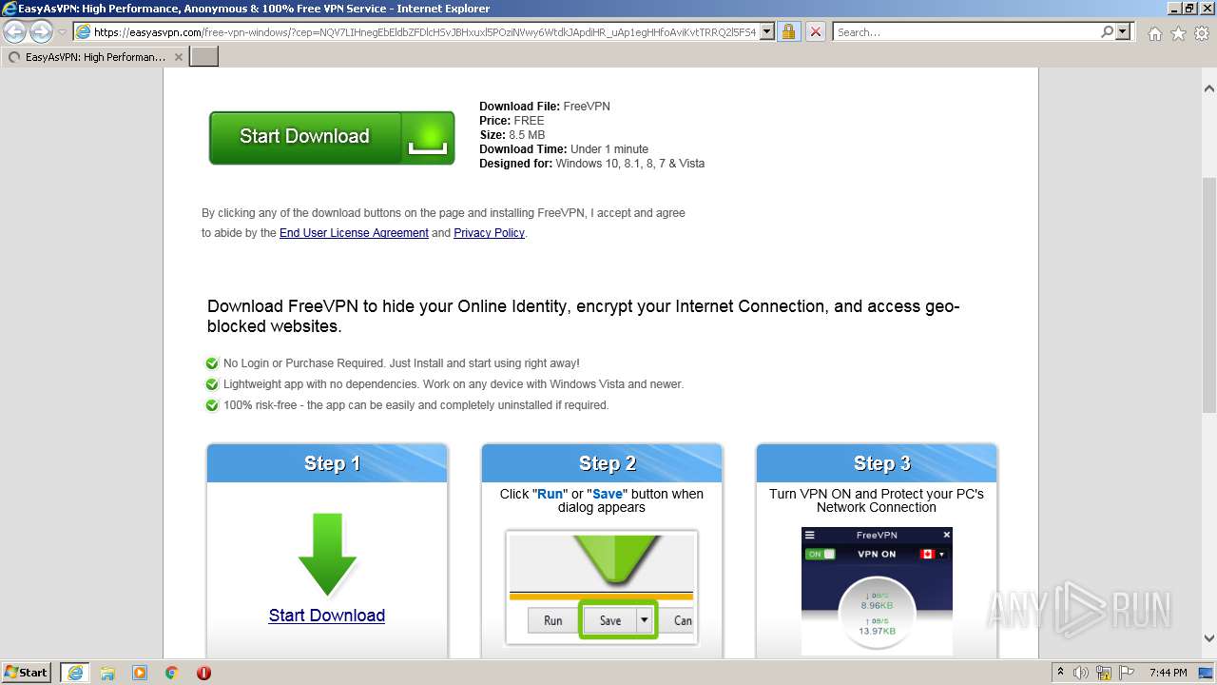Screen dimensions: 1217x685
Task: Click the Step 1 green arrow icon
Action: (327, 555)
